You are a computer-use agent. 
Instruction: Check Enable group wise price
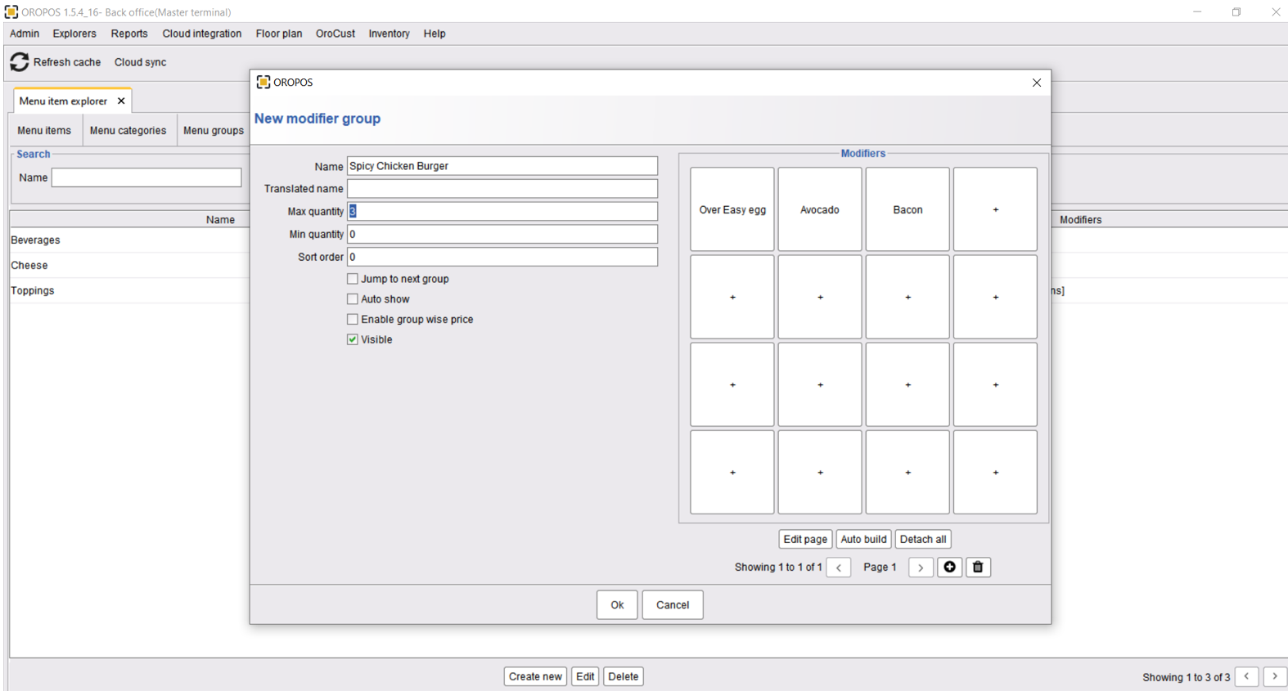pos(353,320)
